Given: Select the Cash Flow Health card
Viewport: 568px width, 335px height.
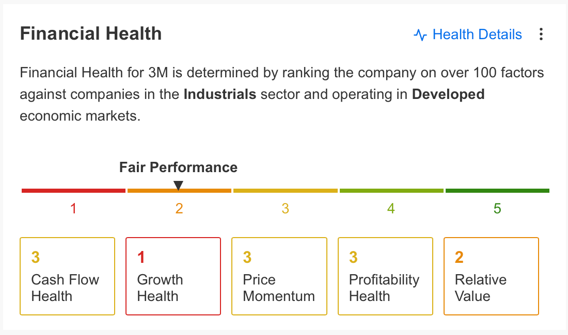Looking at the screenshot, I should pyautogui.click(x=67, y=276).
